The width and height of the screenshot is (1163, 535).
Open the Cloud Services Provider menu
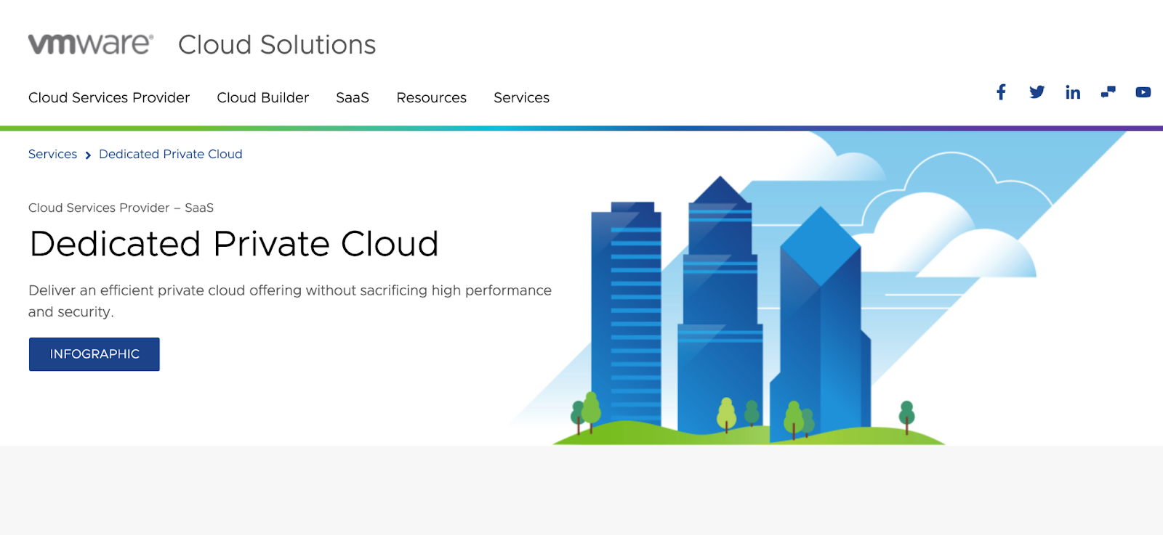coord(109,97)
